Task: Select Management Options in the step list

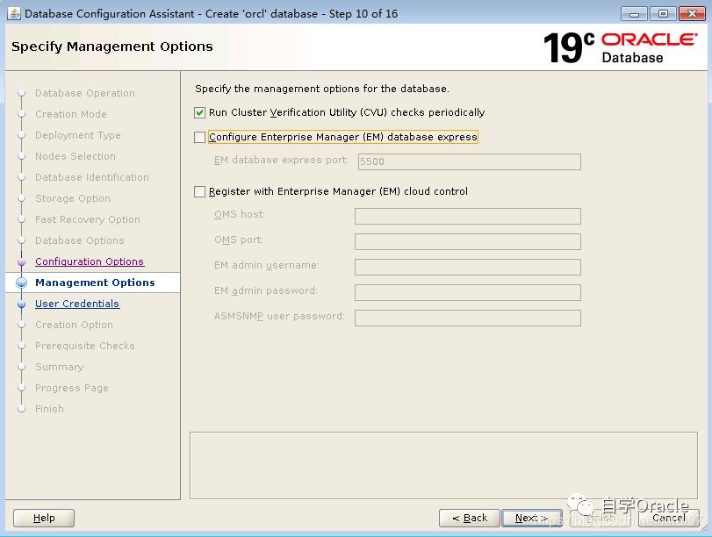Action: [x=95, y=283]
